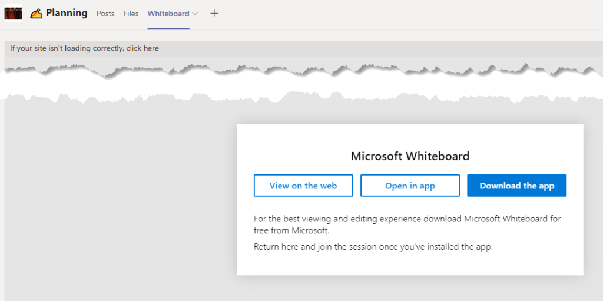
Task: Click the "click here" site loading link
Action: 143,48
